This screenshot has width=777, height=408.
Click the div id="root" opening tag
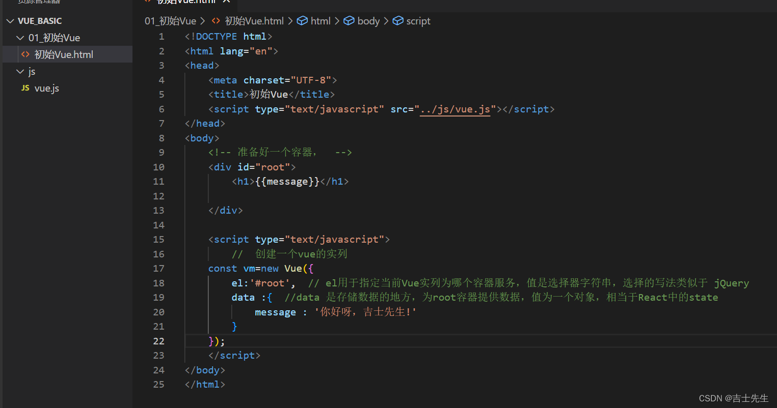coord(252,167)
